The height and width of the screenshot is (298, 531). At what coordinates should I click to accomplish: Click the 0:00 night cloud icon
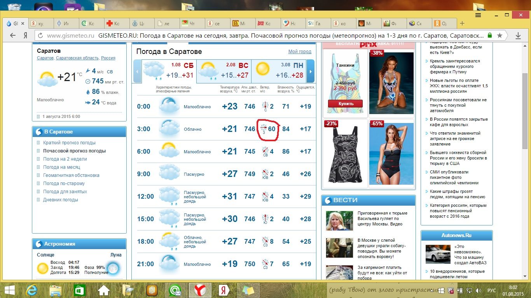[x=169, y=106]
